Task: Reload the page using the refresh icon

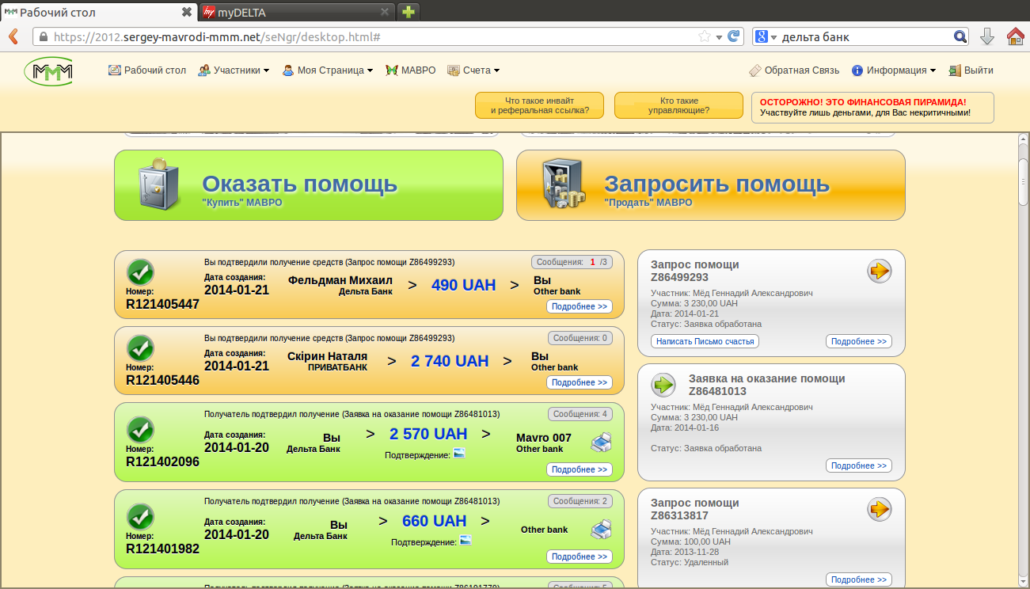Action: tap(734, 36)
